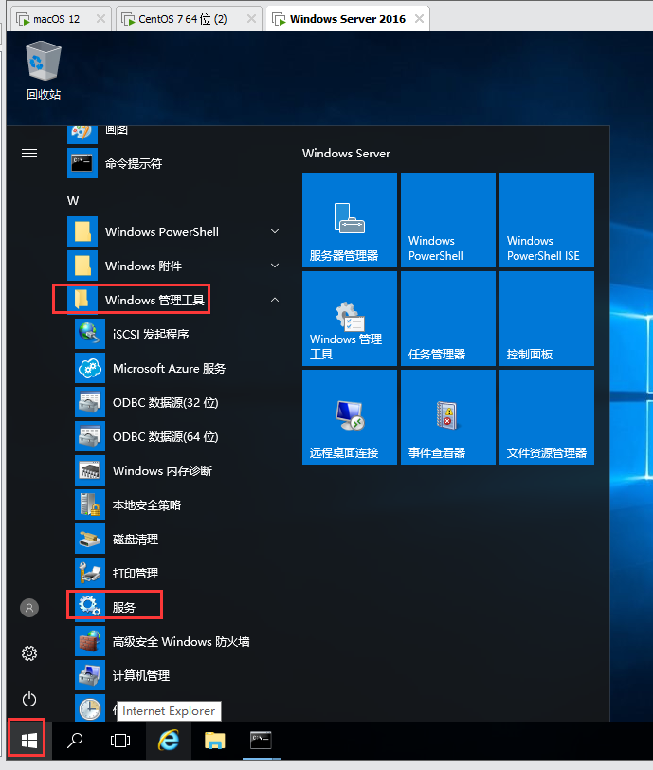653x770 pixels.
Task: Open 服务 (Services) entry
Action: tap(180, 608)
